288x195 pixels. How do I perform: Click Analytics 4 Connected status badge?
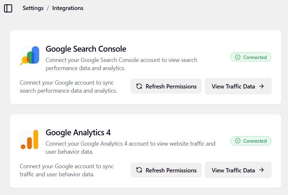point(251,141)
